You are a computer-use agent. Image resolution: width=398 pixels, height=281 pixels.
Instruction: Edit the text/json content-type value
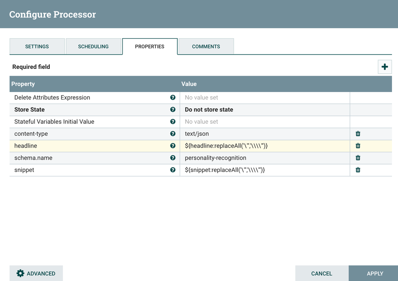265,134
